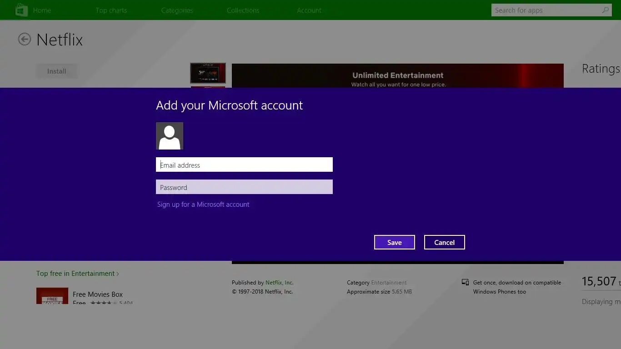
Task: Click the Windows Store logo icon
Action: [21, 10]
